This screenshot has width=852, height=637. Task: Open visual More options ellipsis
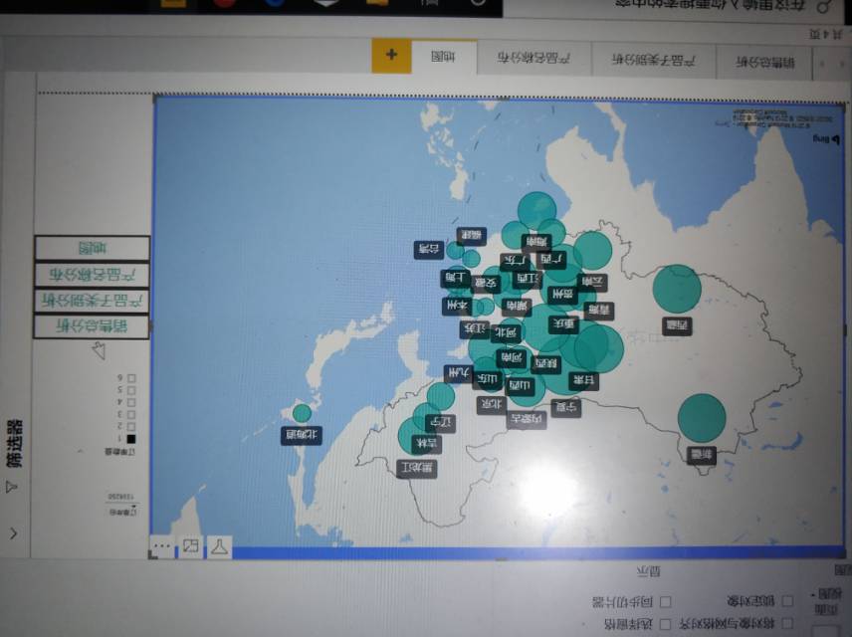tap(162, 545)
